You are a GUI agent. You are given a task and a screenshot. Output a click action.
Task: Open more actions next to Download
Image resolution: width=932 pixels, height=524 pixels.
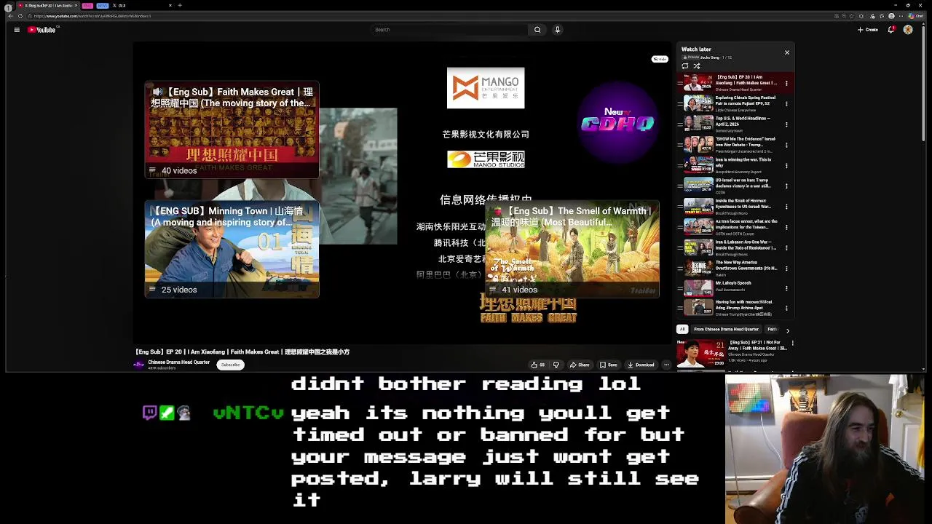tap(666, 365)
